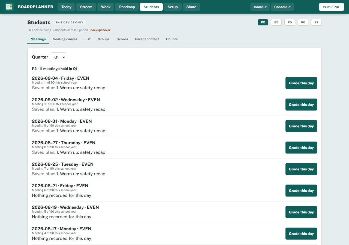
Task: Grade the 2026-09-04 Friday meeting
Action: click(301, 83)
